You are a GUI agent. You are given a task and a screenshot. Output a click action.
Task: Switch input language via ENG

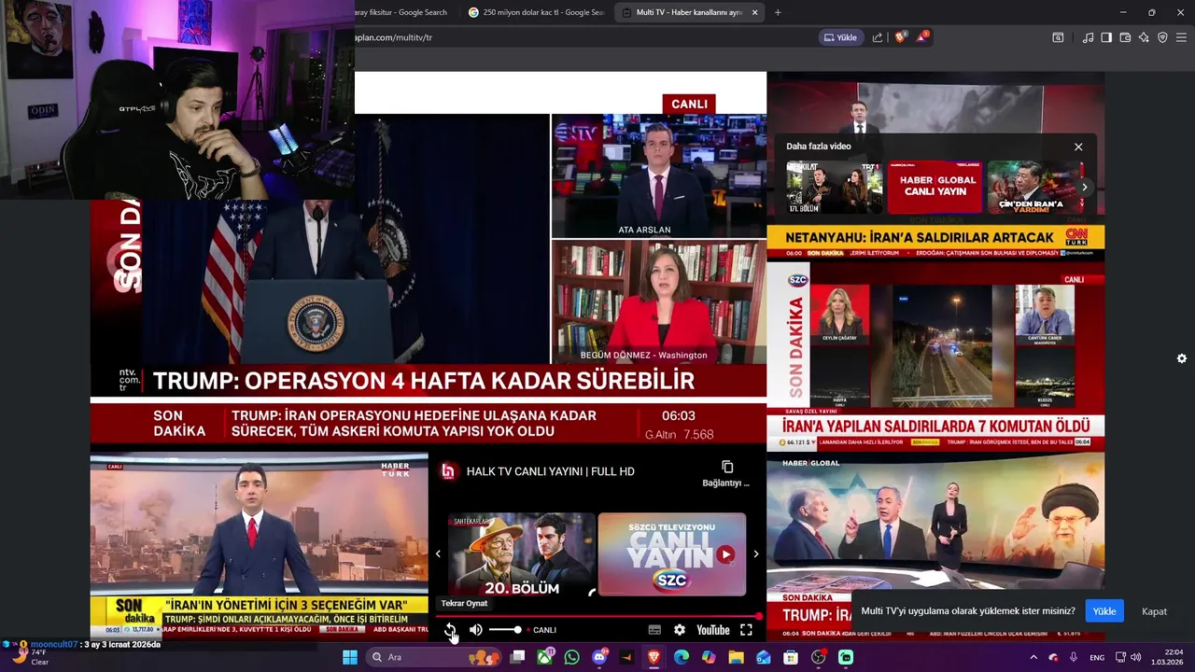1097,657
